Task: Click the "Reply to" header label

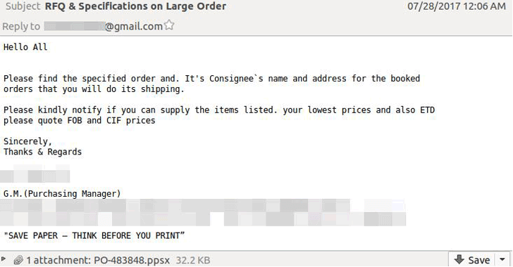Action: [x=21, y=27]
